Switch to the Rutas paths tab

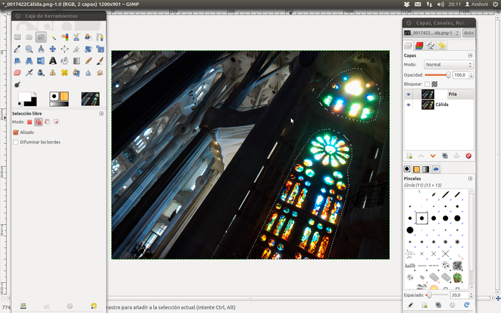(430, 46)
